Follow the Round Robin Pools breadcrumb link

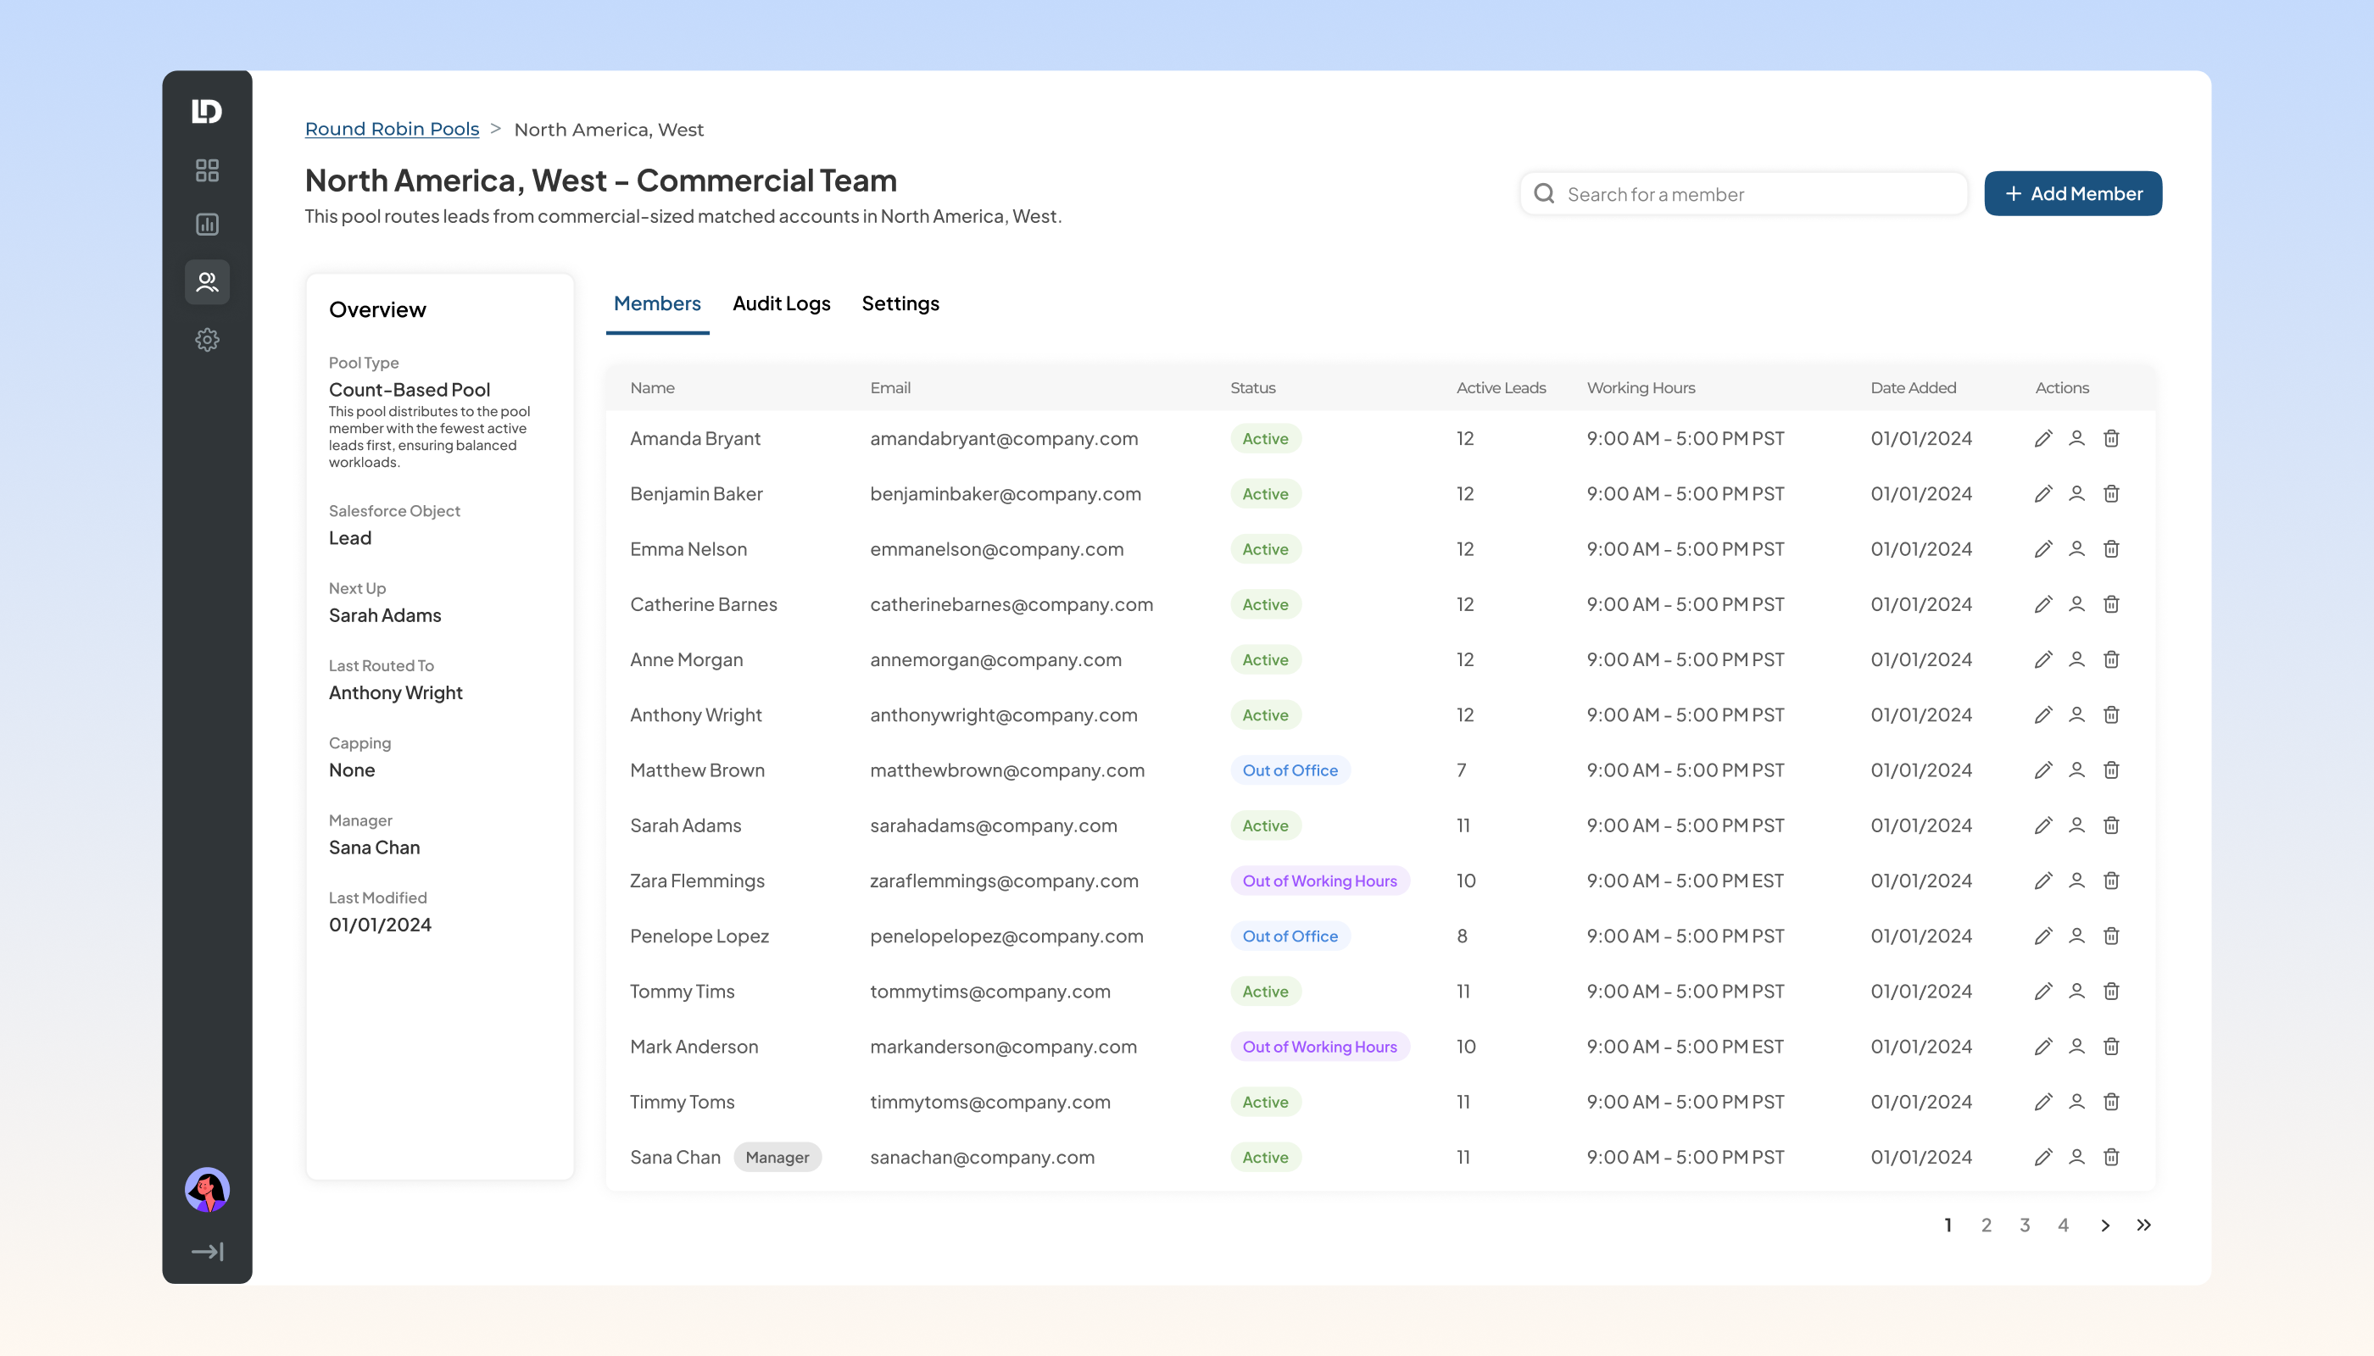point(393,130)
